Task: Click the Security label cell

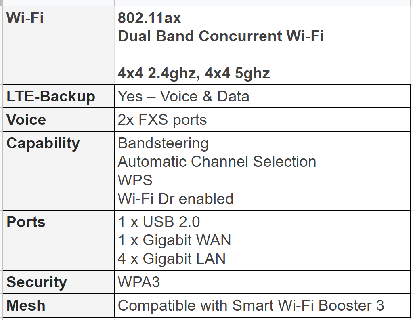Action: (x=59, y=282)
